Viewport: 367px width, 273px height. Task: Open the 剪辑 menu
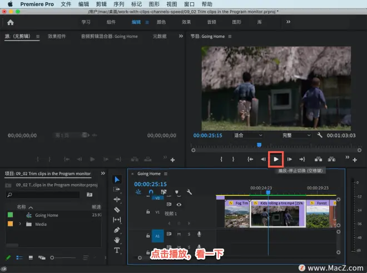tap(101, 4)
